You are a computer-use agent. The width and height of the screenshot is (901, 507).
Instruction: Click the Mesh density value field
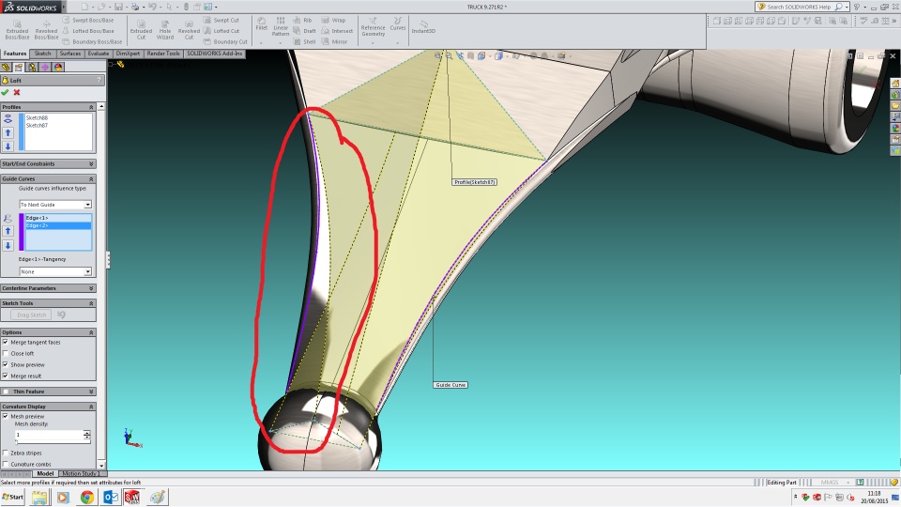(x=49, y=435)
